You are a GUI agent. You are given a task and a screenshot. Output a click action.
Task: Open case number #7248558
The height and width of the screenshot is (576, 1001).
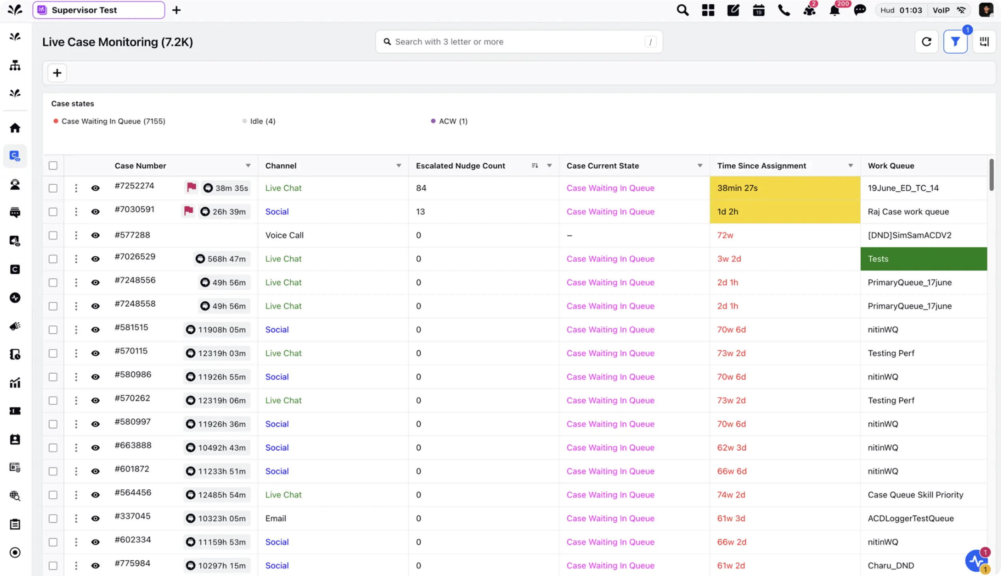(135, 304)
